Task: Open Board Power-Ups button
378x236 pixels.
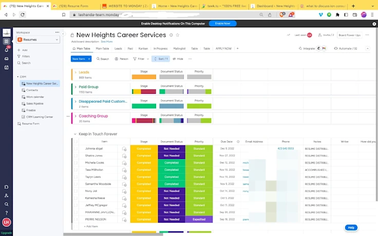Action: (x=350, y=35)
